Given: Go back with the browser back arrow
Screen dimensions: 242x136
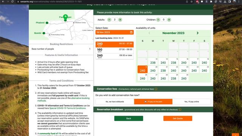Looking at the screenshot, I should (x=3, y=2).
